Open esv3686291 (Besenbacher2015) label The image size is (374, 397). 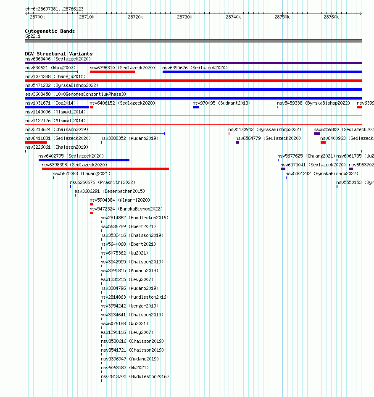pos(110,192)
